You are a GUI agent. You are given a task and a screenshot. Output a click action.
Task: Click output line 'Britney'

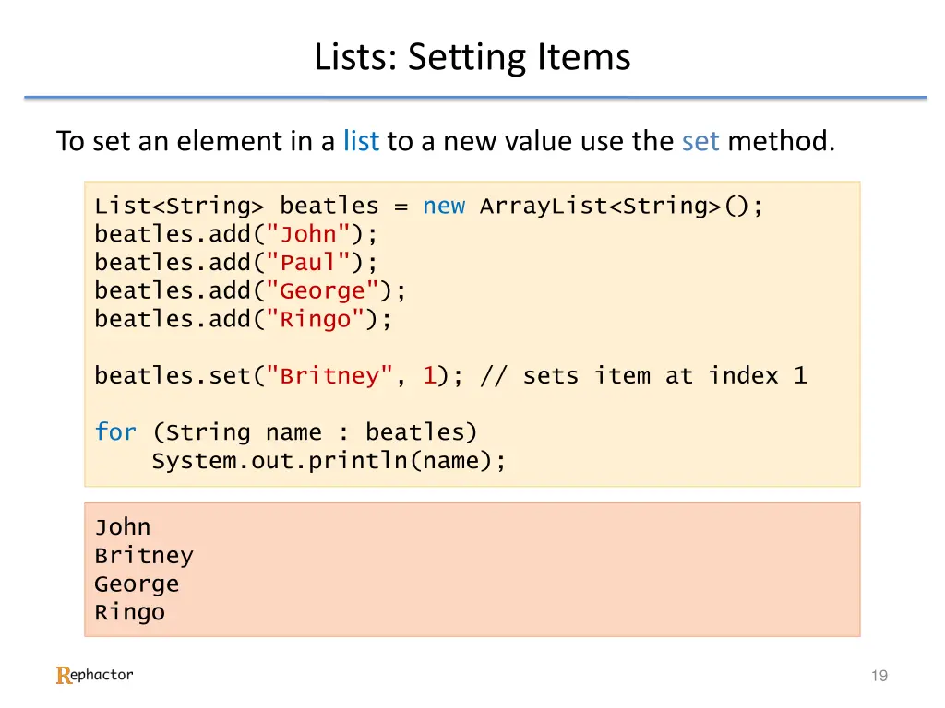point(144,556)
